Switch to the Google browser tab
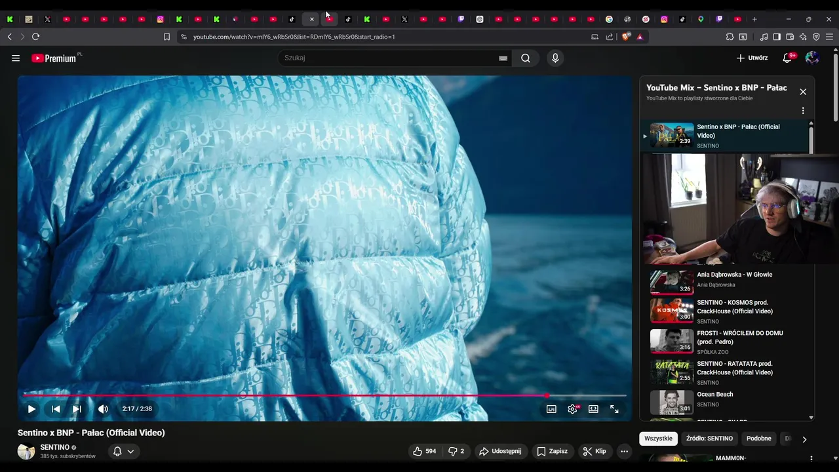839x472 pixels. pos(609,19)
